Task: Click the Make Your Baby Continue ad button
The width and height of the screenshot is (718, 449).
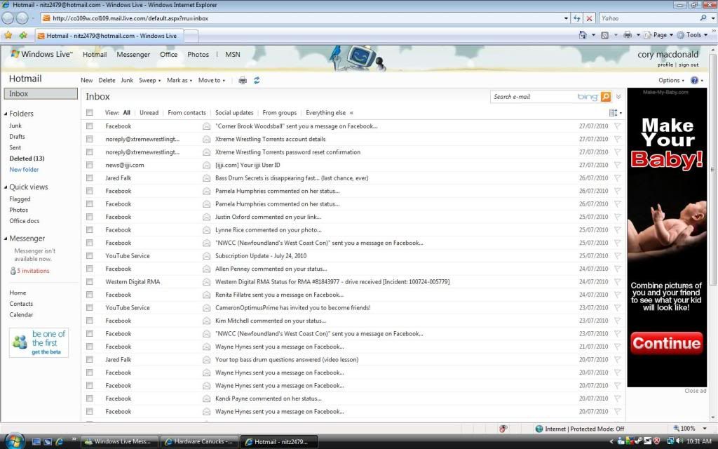Action: tap(666, 343)
